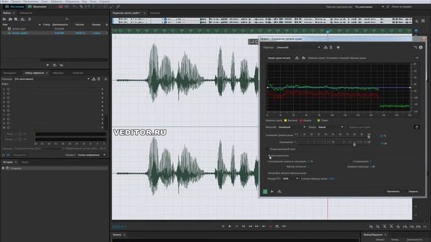This screenshot has height=242, width=431.
Task: Toggle green power button in effect dialog
Action: click(265, 192)
